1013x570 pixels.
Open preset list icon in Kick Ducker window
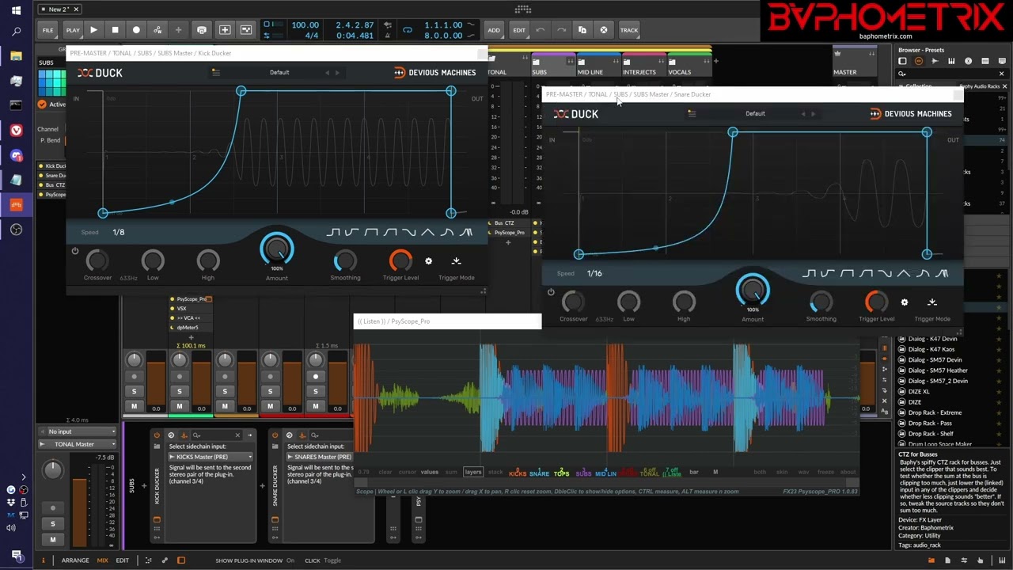[215, 72]
